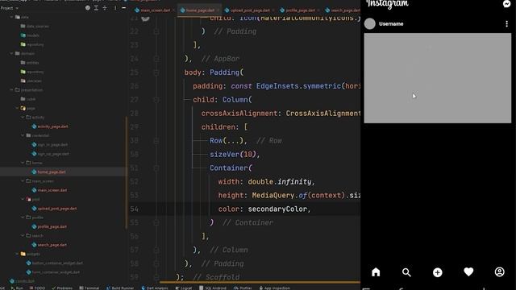Open the Build Runner tool window
Screen dimensions: 516x290
[x=120, y=288]
